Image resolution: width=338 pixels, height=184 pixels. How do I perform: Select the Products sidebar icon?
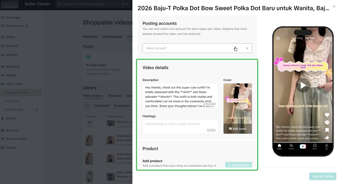coord(3,46)
